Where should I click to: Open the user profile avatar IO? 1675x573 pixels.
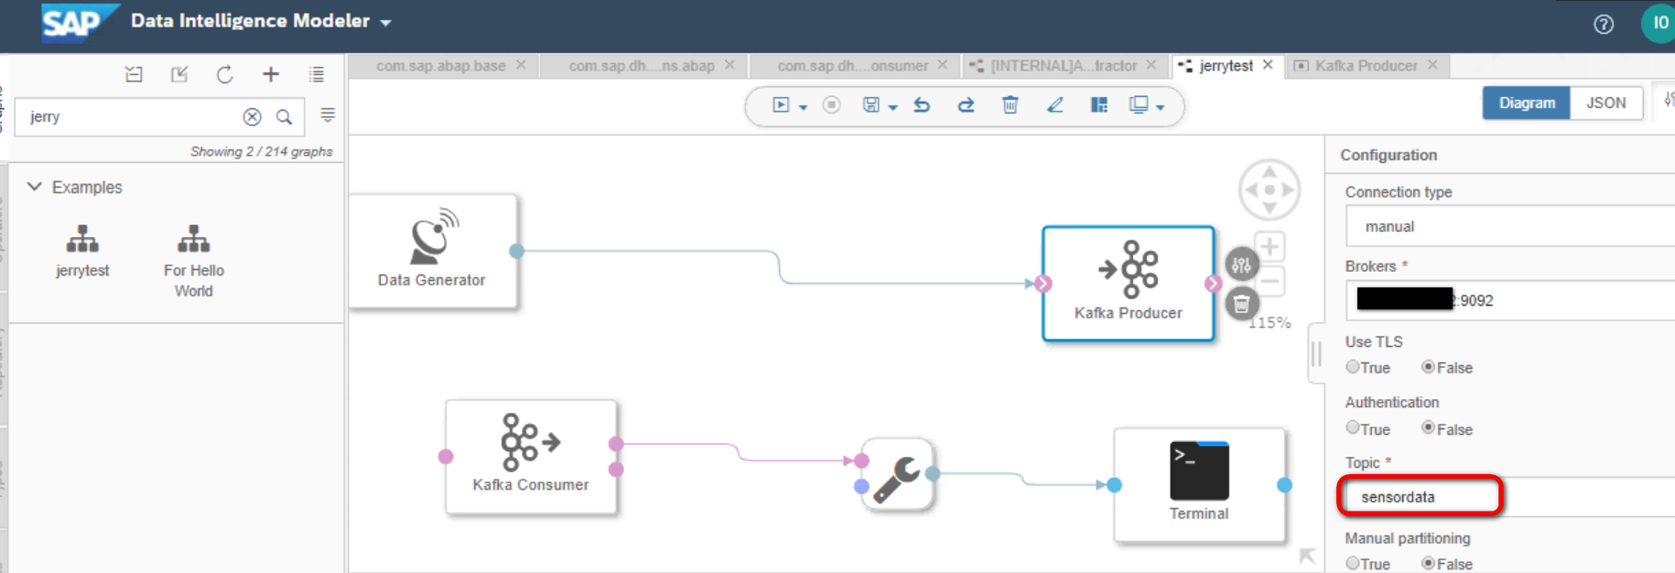[x=1659, y=23]
